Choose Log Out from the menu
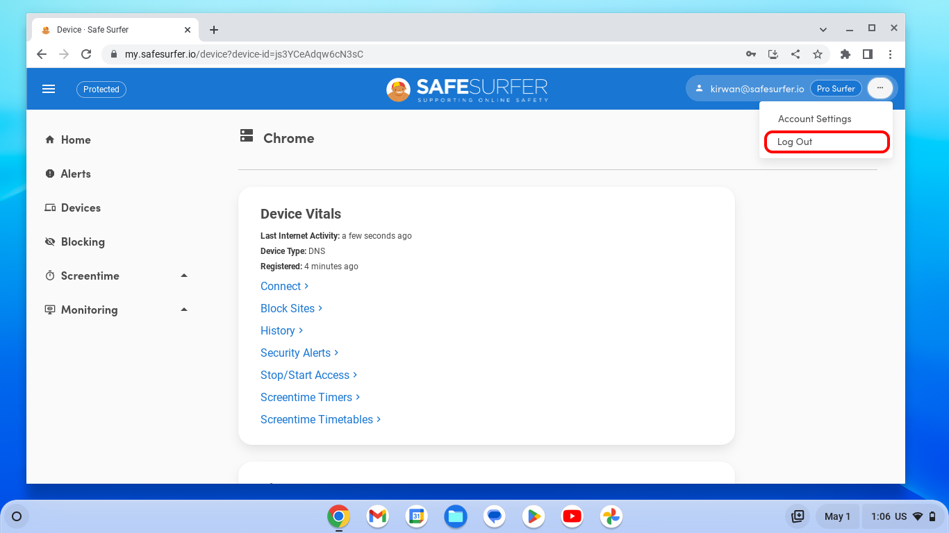This screenshot has height=533, width=949. (826, 142)
